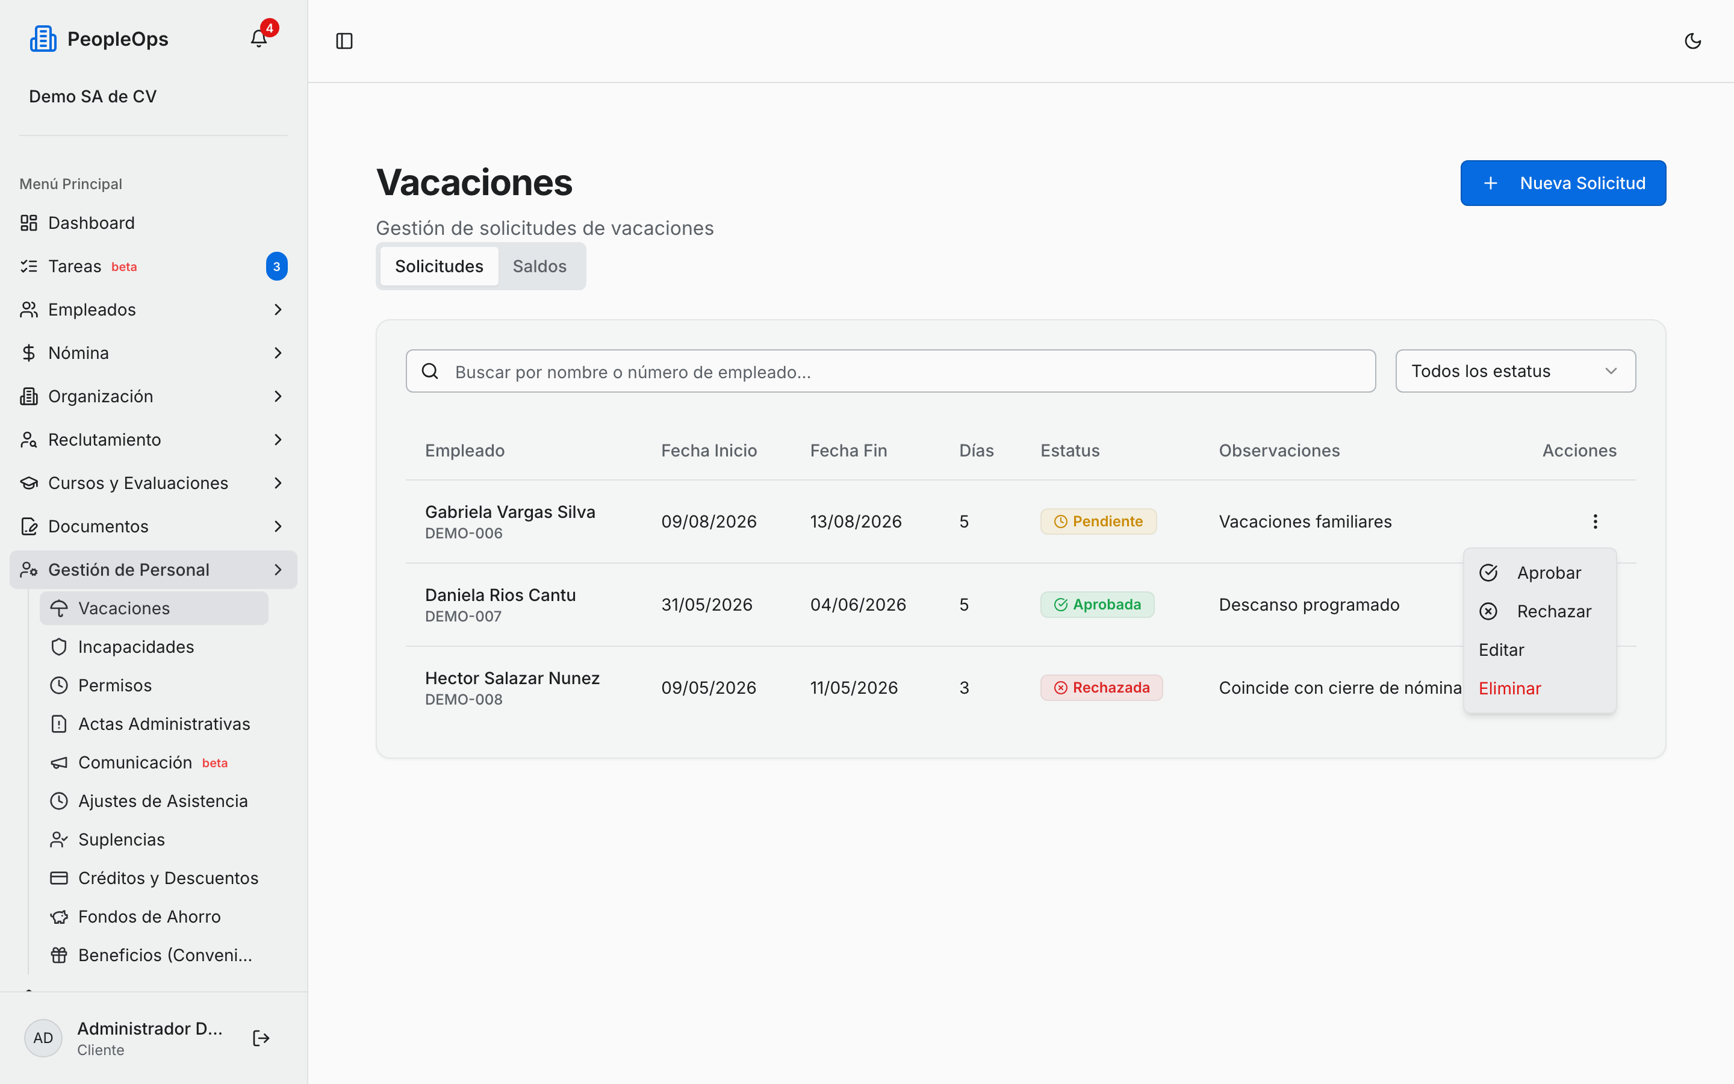The image size is (1734, 1084).
Task: Choose Aprobar in the actions menu
Action: 1539,573
